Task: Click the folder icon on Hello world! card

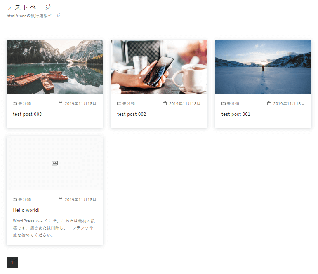Action: coord(15,199)
